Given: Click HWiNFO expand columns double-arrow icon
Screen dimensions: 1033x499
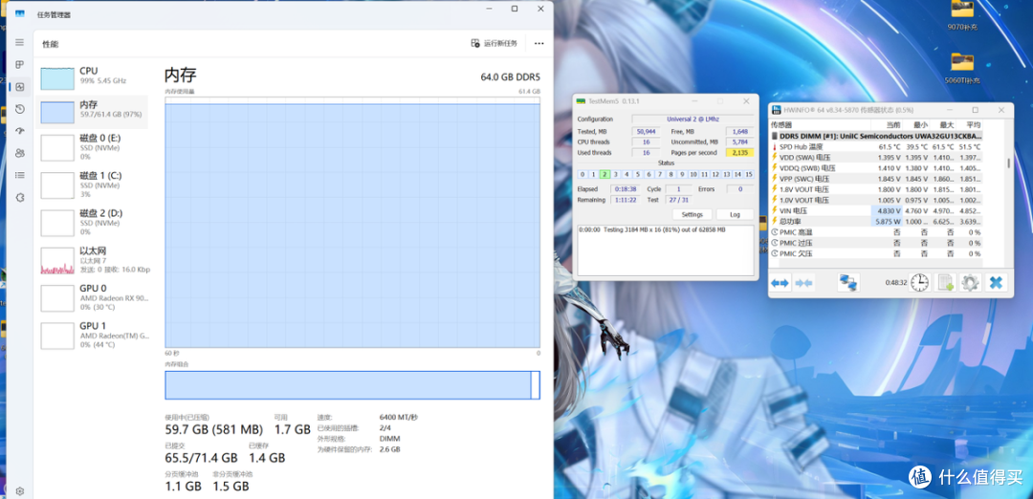Looking at the screenshot, I should tap(780, 283).
